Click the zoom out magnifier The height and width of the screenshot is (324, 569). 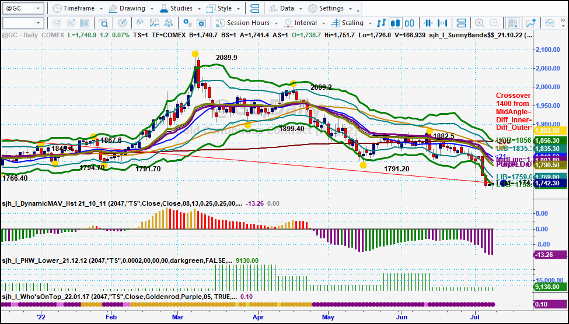click(494, 23)
